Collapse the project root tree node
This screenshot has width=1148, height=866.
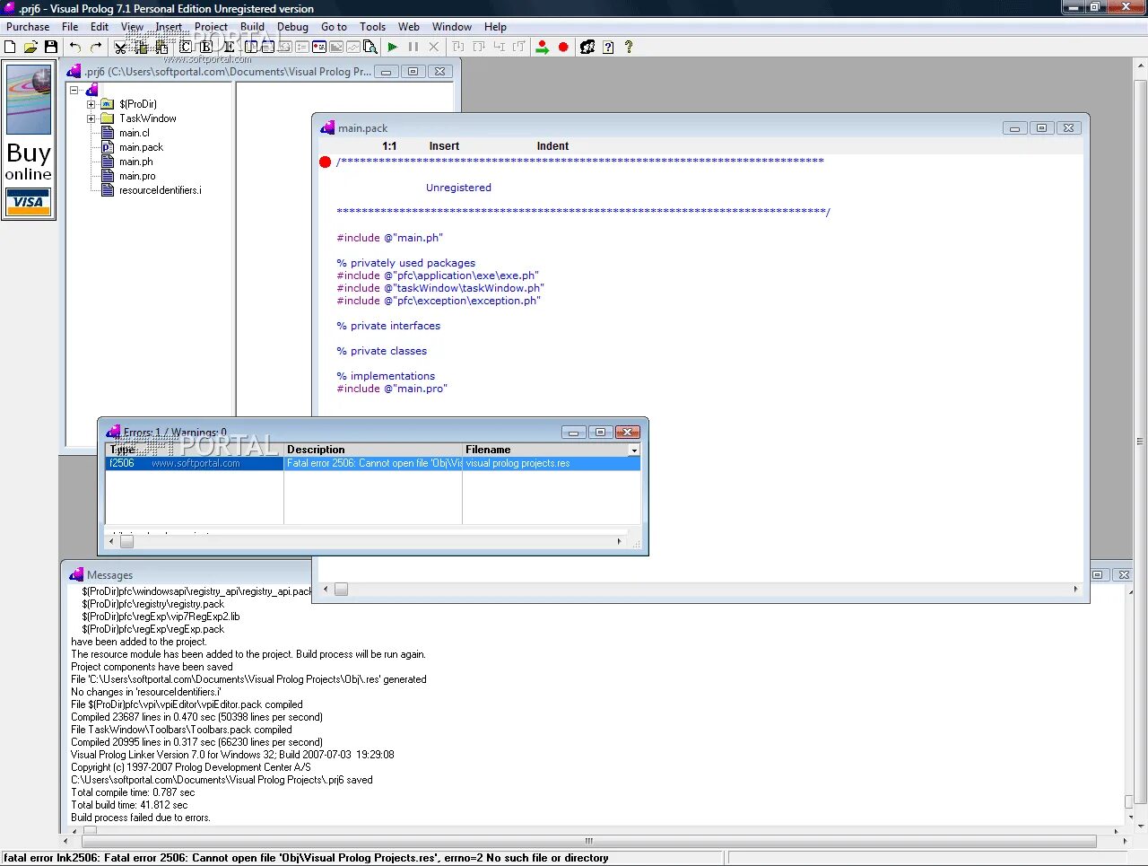(74, 90)
